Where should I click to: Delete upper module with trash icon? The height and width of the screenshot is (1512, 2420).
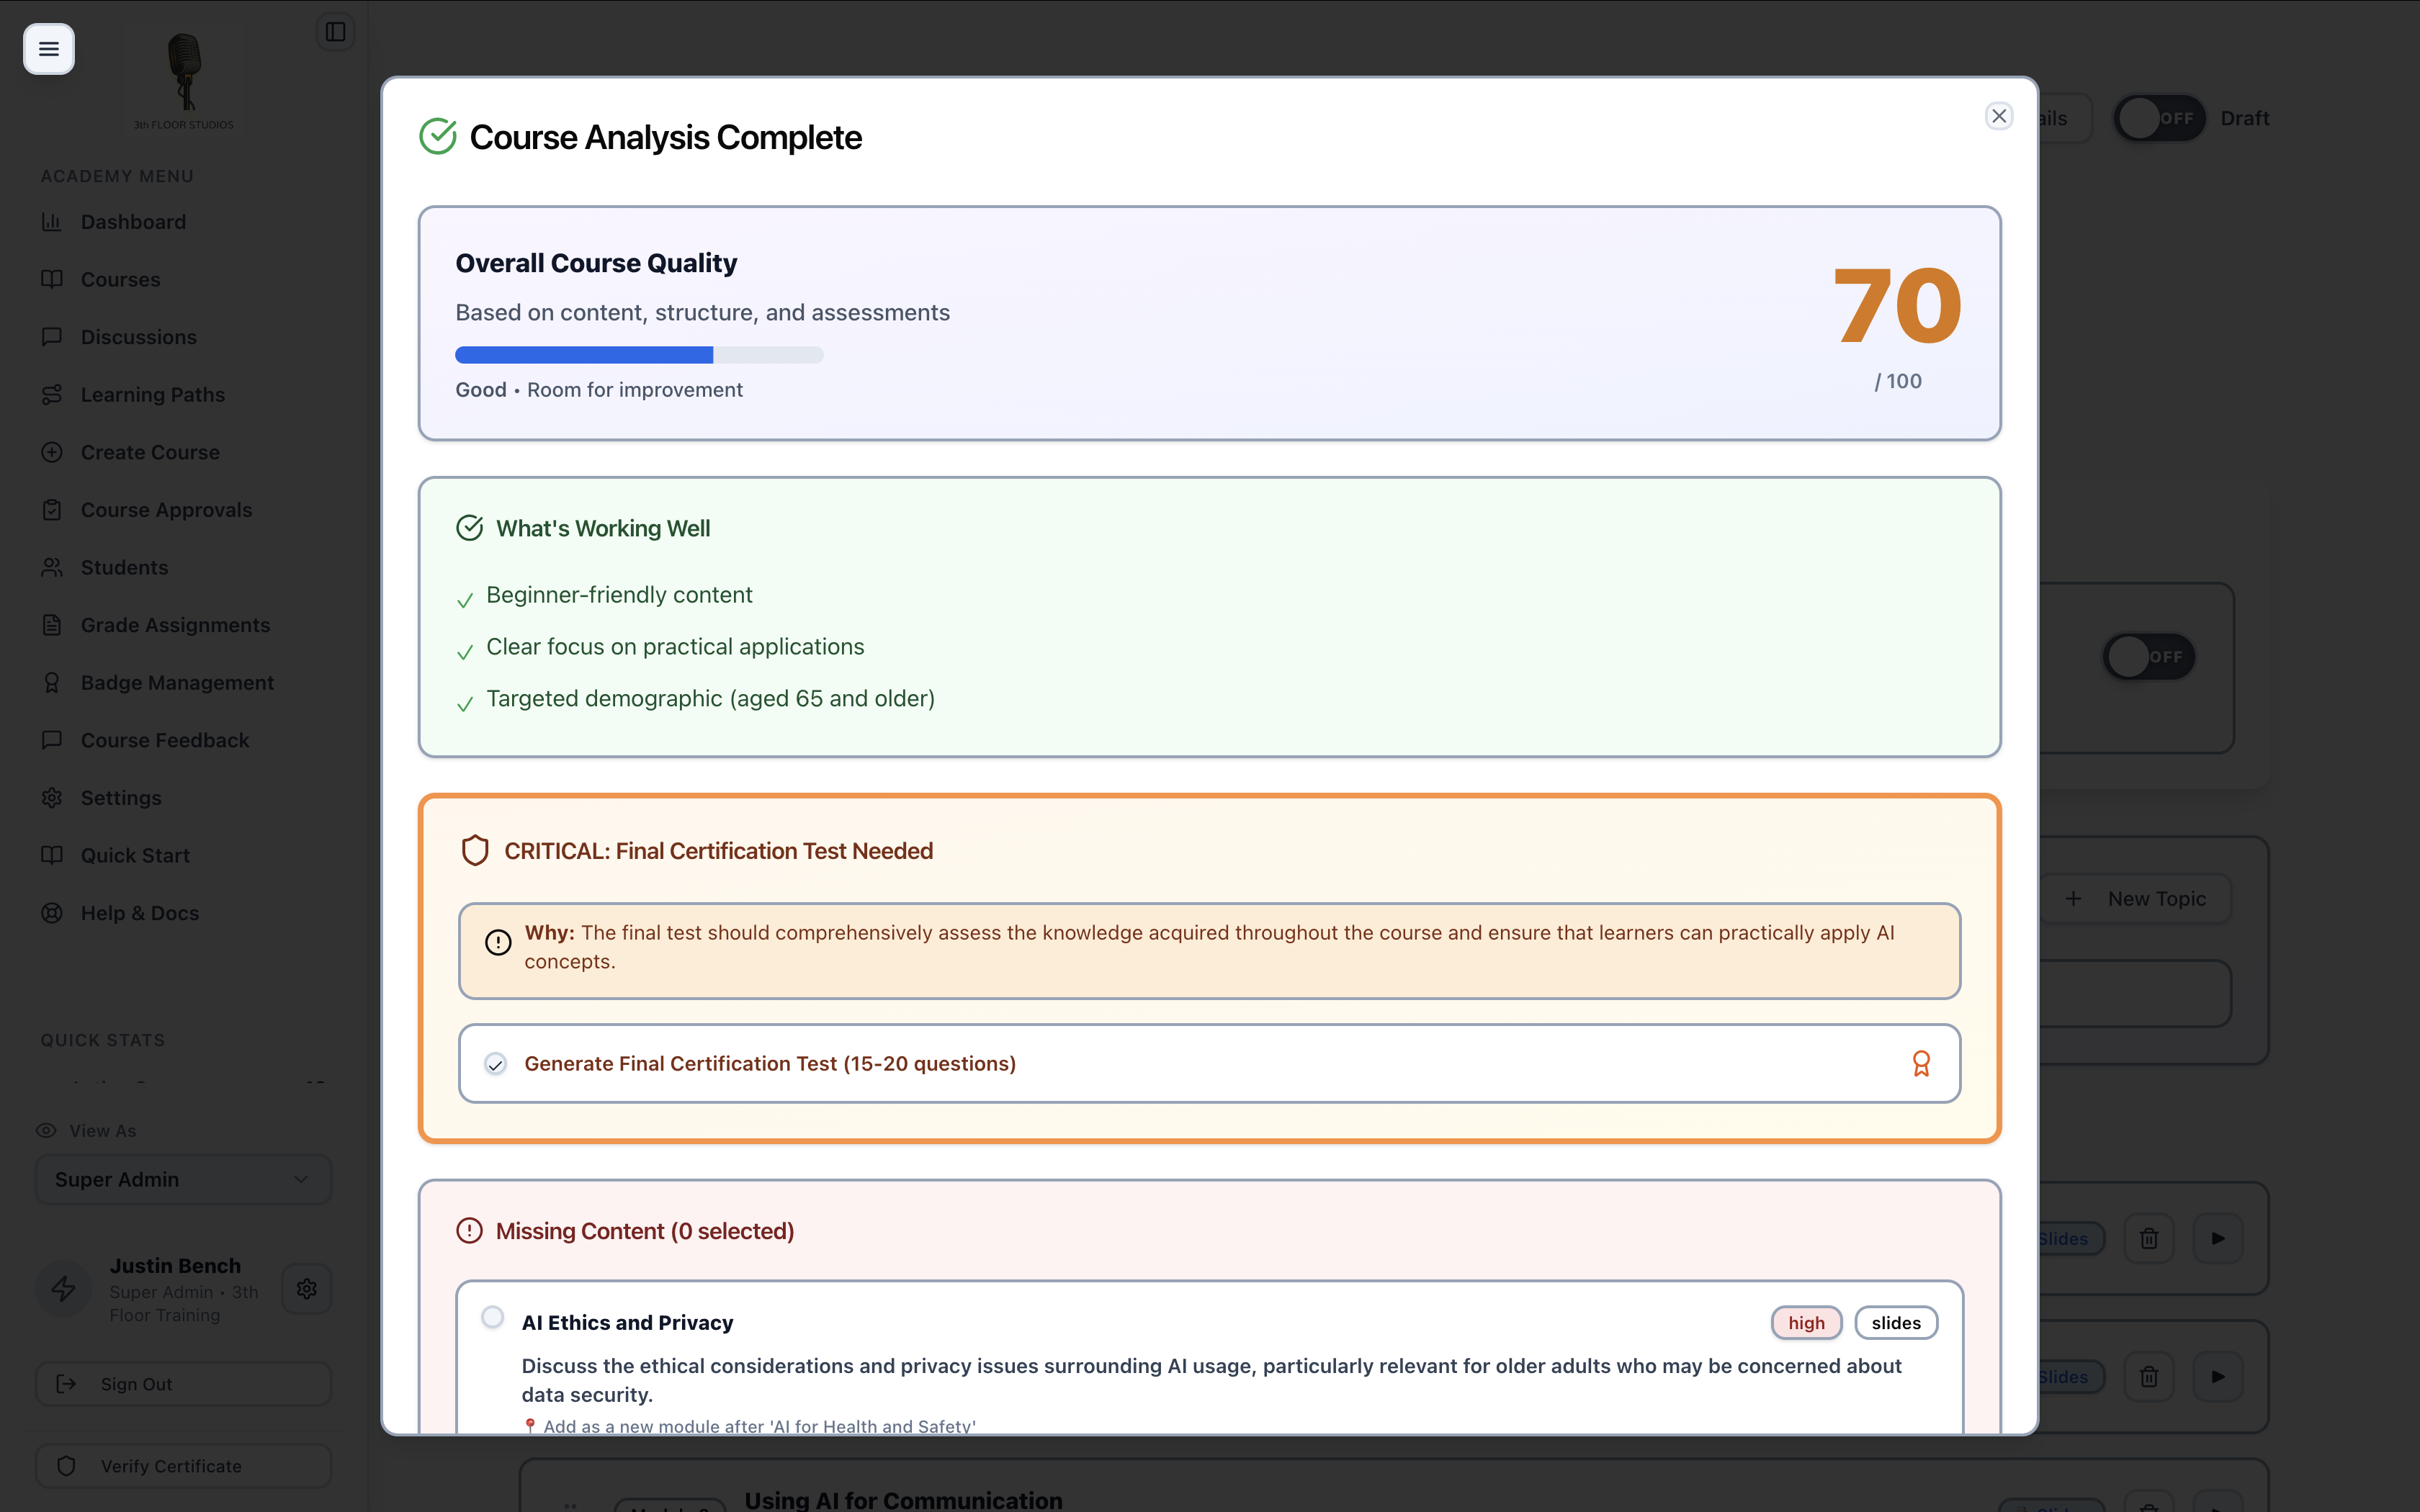click(2148, 1239)
